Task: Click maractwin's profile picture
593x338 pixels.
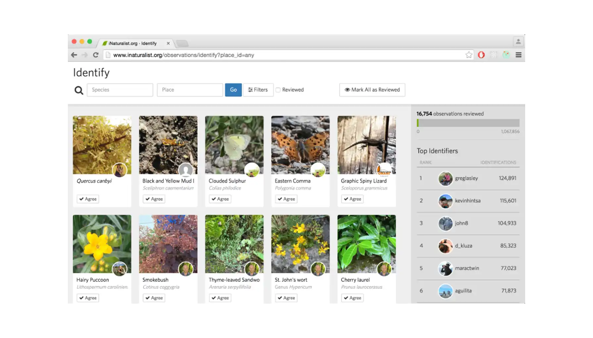Action: (445, 268)
